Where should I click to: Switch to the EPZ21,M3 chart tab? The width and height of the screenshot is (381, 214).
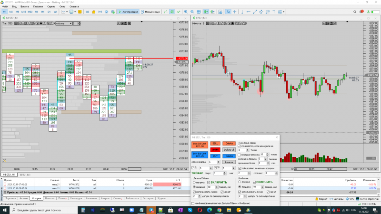pos(25,175)
